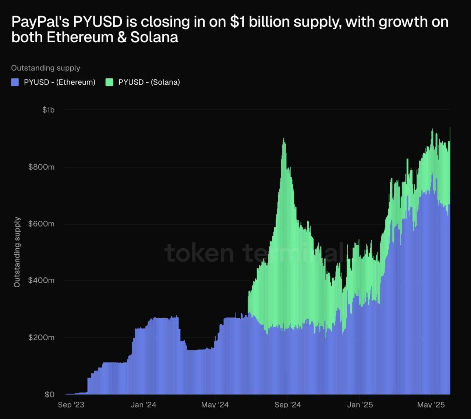Click the Sep '24 x-axis marker
This screenshot has height=419, width=471.
click(x=287, y=405)
